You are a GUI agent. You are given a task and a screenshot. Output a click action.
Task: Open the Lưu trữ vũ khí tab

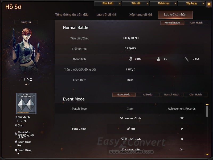click(x=106, y=15)
